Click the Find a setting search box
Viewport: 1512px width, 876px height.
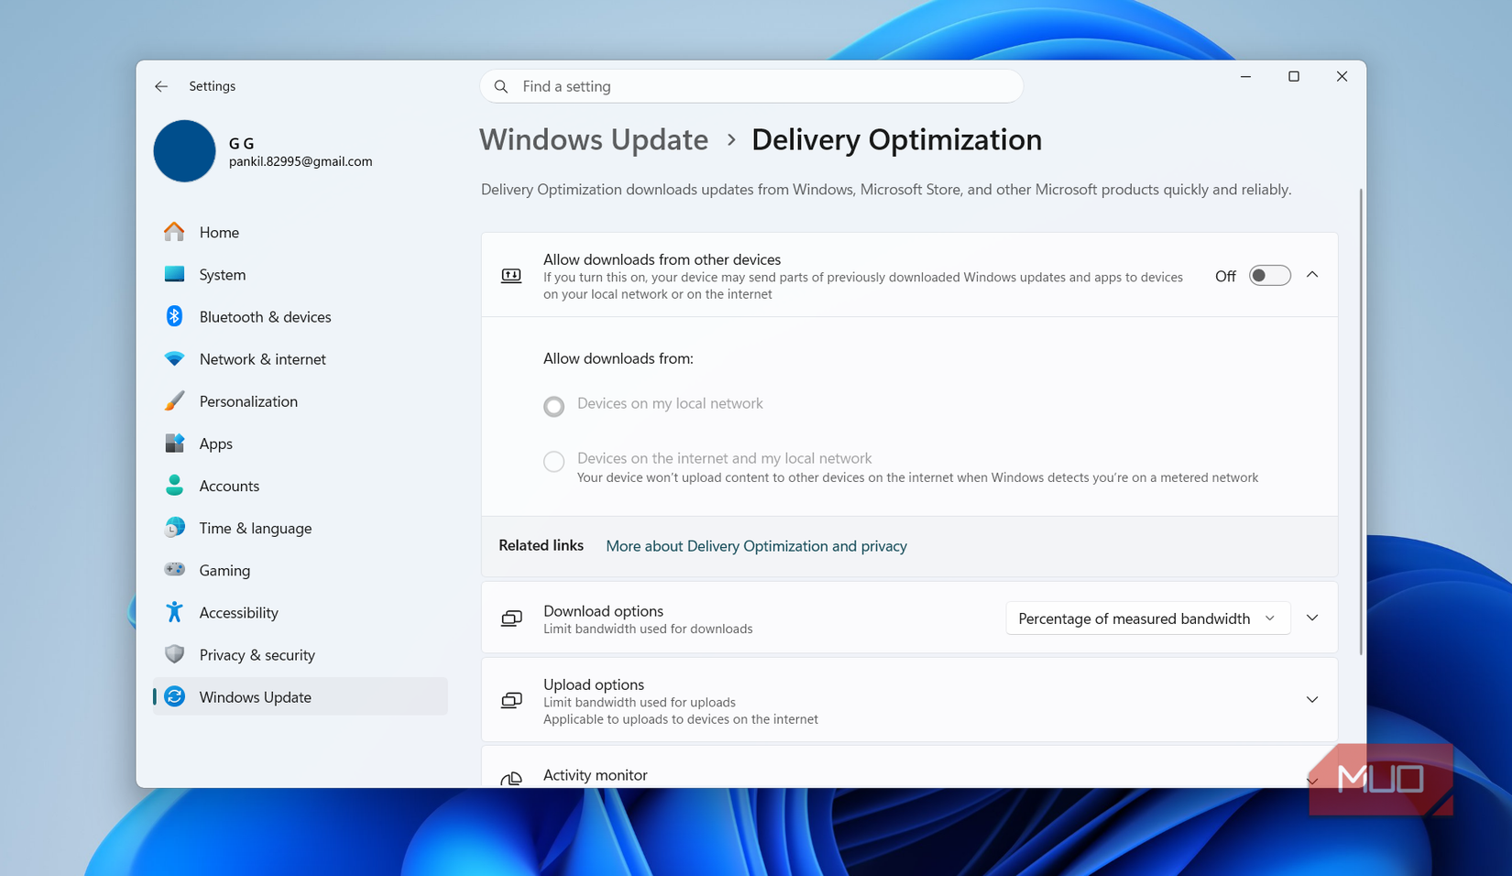click(x=751, y=86)
